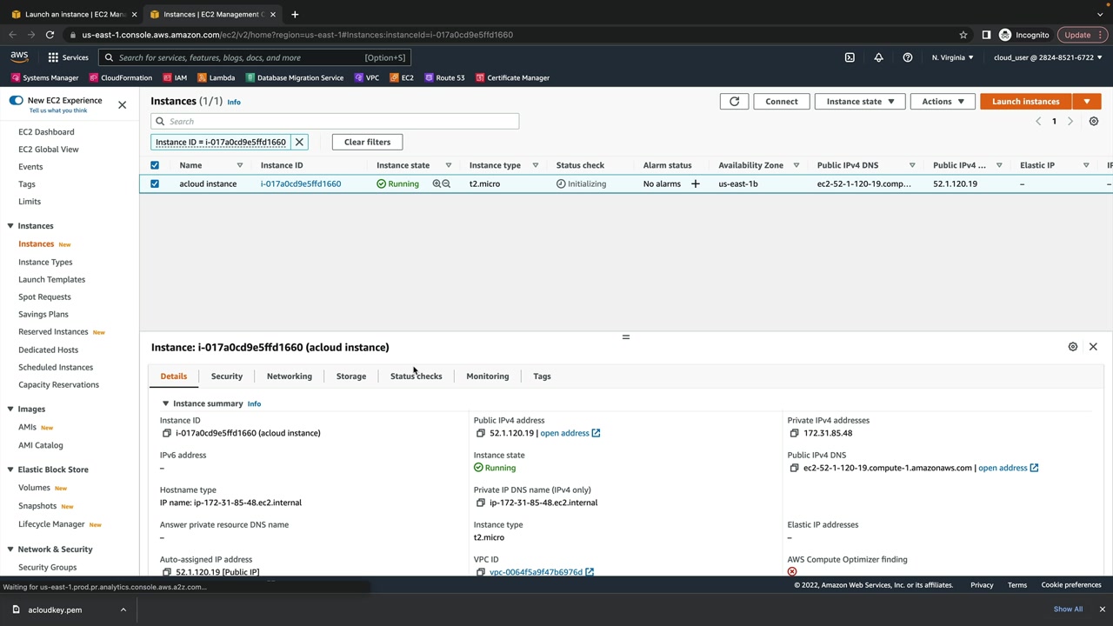Open the Services grid menu
This screenshot has height=626, width=1113.
click(68, 57)
